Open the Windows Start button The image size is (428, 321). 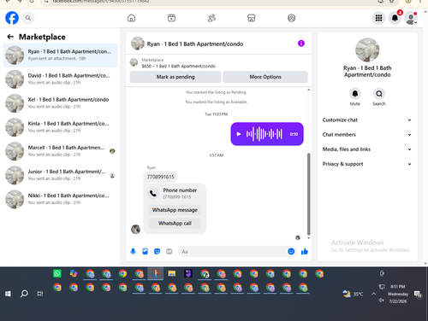[x=8, y=294]
